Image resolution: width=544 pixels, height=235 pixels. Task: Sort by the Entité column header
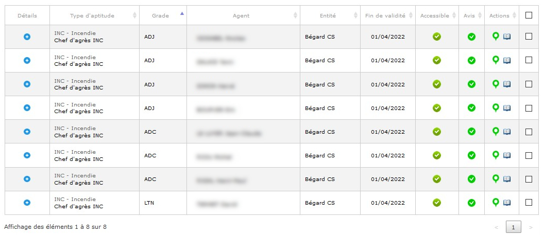330,15
